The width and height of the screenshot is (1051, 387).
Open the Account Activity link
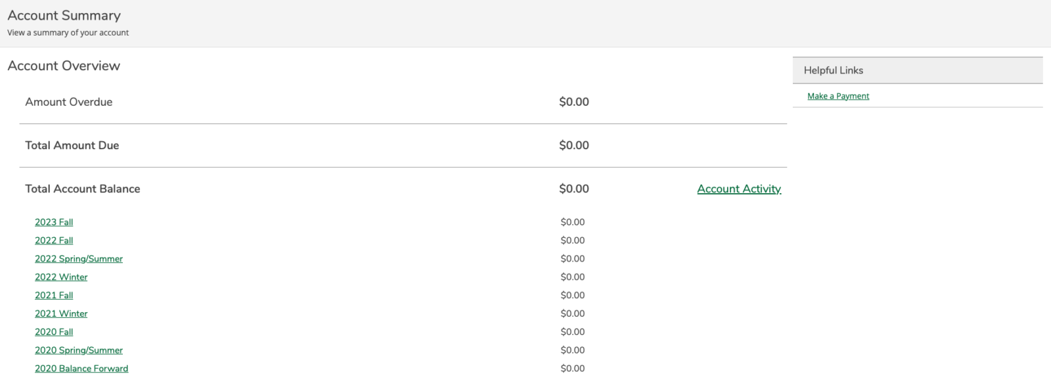pyautogui.click(x=739, y=189)
